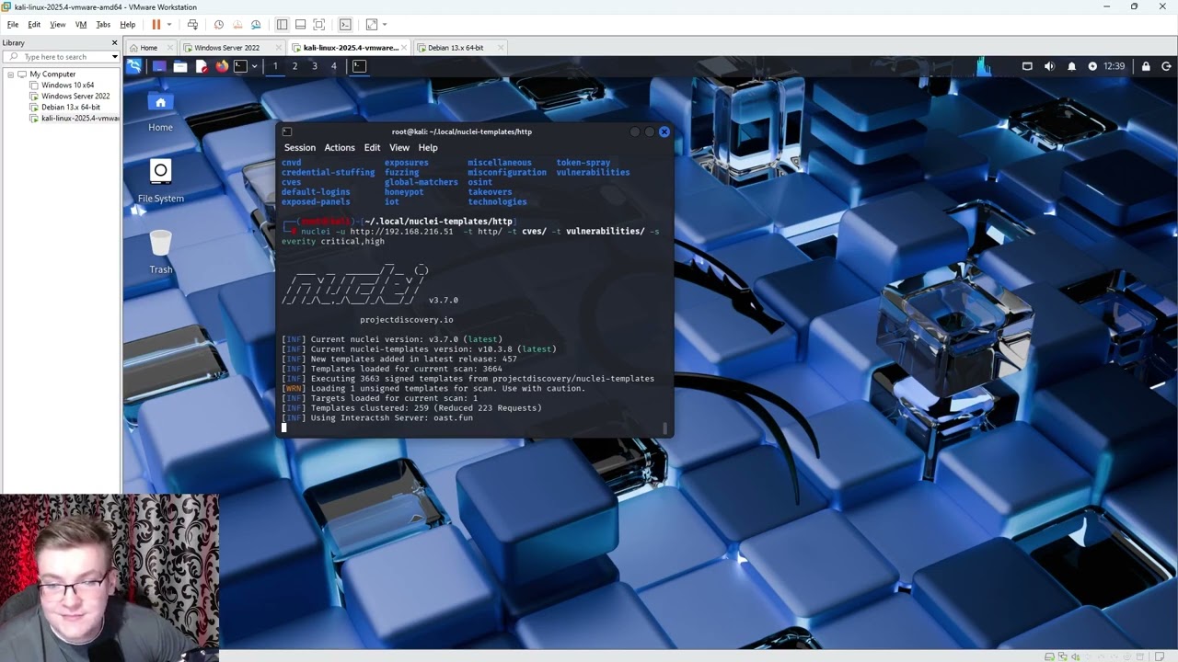This screenshot has width=1178, height=662.
Task: Click the power manager tray icon
Action: click(1092, 66)
